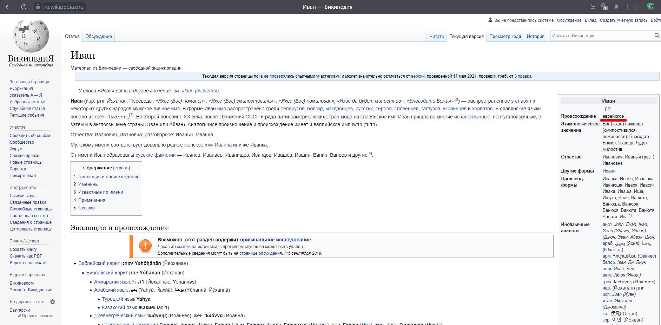The image size is (661, 325).
Task: Hide the table of contents via [скрыть]
Action: click(121, 168)
